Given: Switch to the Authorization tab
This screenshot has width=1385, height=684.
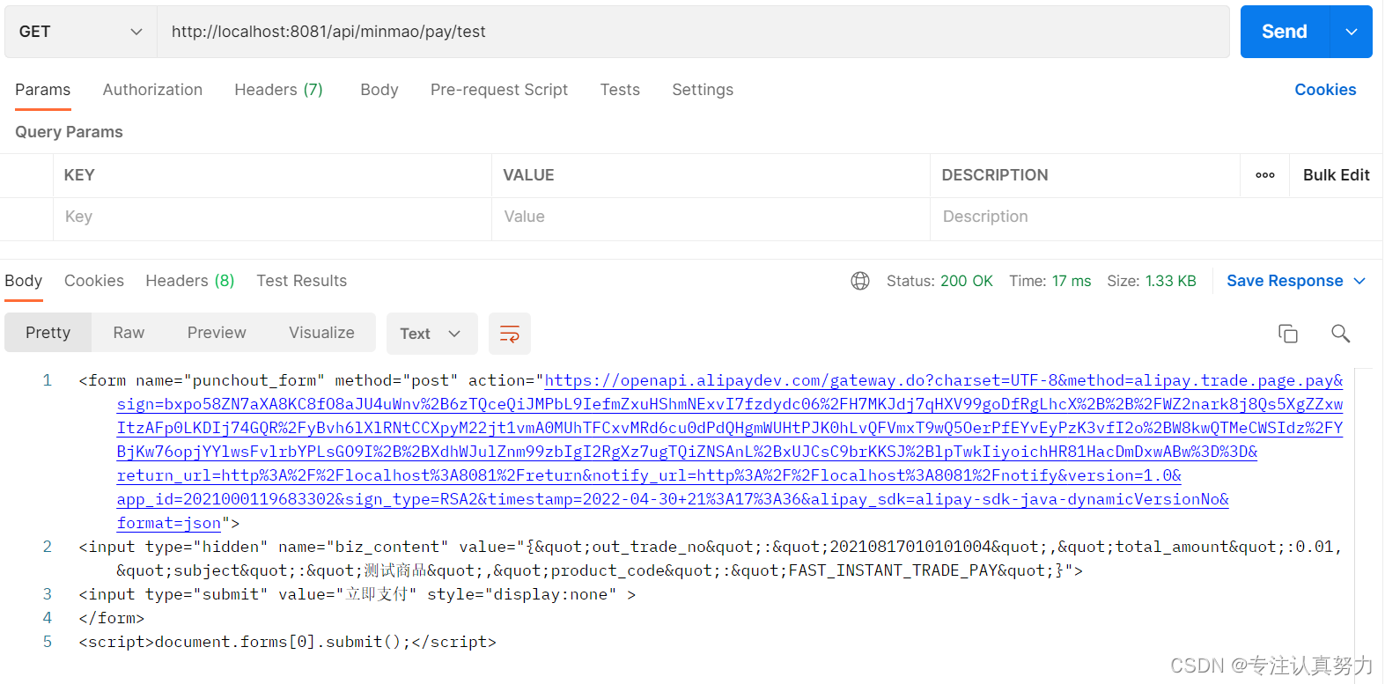Looking at the screenshot, I should coord(152,90).
